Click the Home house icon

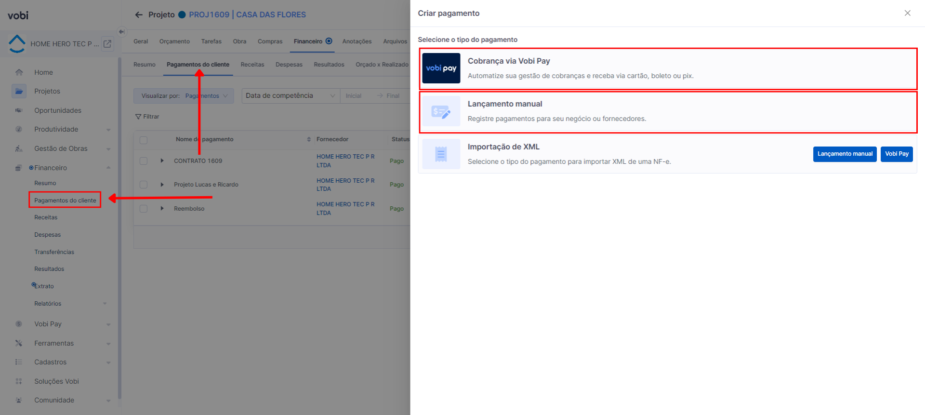point(19,72)
